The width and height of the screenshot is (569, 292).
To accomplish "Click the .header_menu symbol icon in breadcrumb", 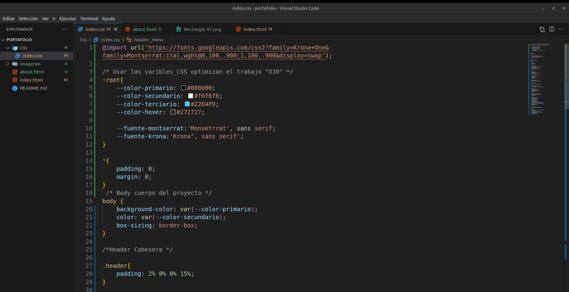I will click(129, 39).
